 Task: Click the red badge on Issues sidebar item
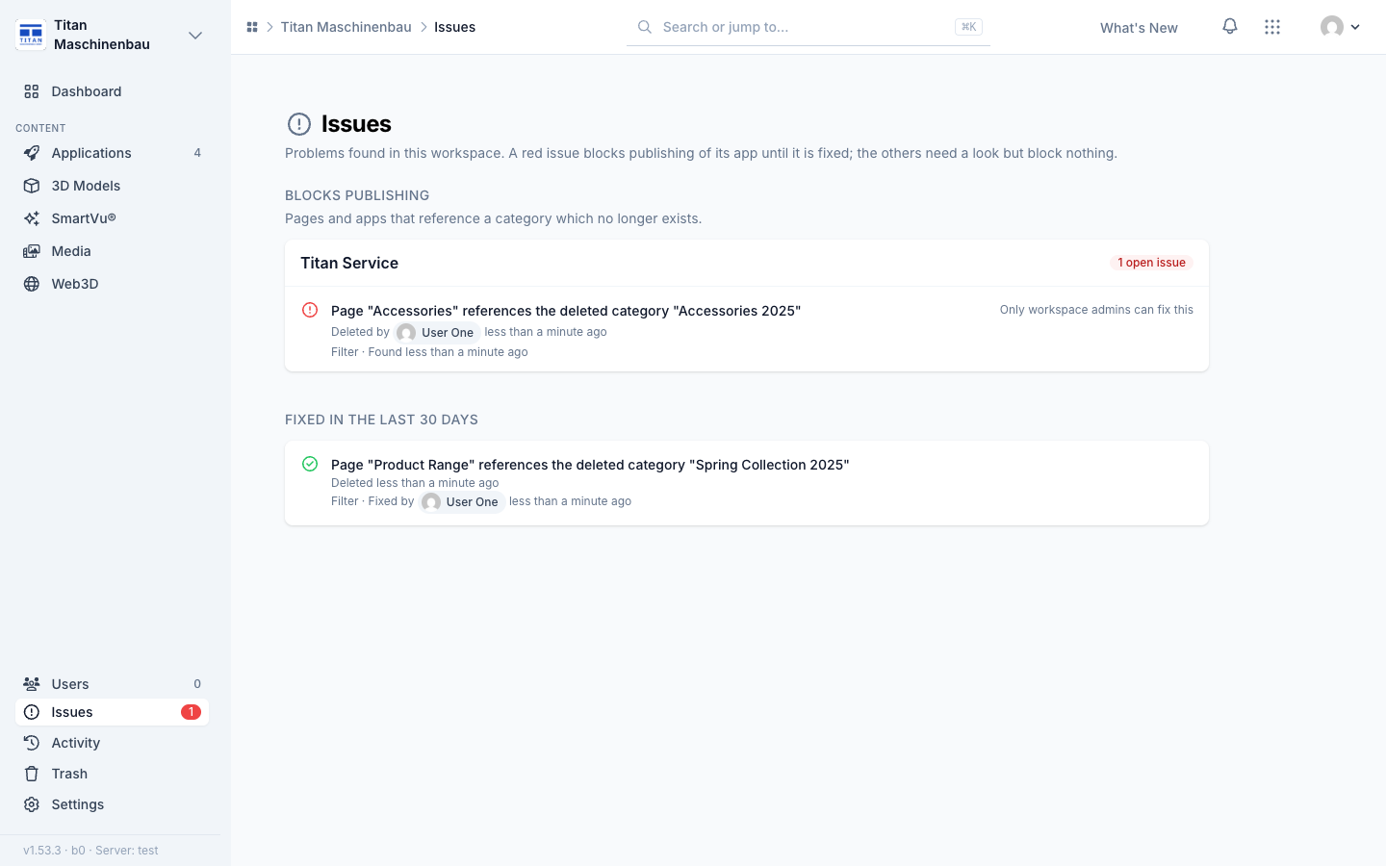point(191,712)
